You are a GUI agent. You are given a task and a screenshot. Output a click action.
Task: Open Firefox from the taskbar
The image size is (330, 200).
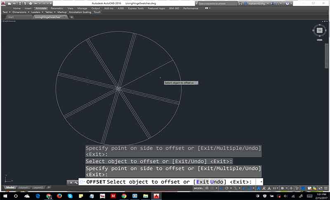[59, 196]
